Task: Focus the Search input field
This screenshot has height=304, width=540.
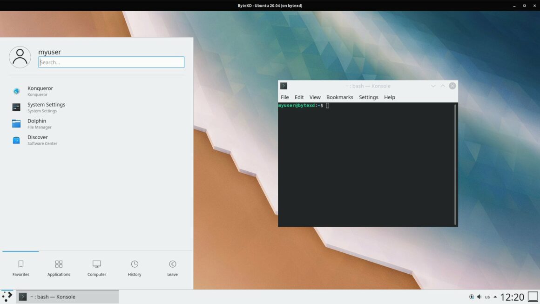Action: [x=111, y=62]
